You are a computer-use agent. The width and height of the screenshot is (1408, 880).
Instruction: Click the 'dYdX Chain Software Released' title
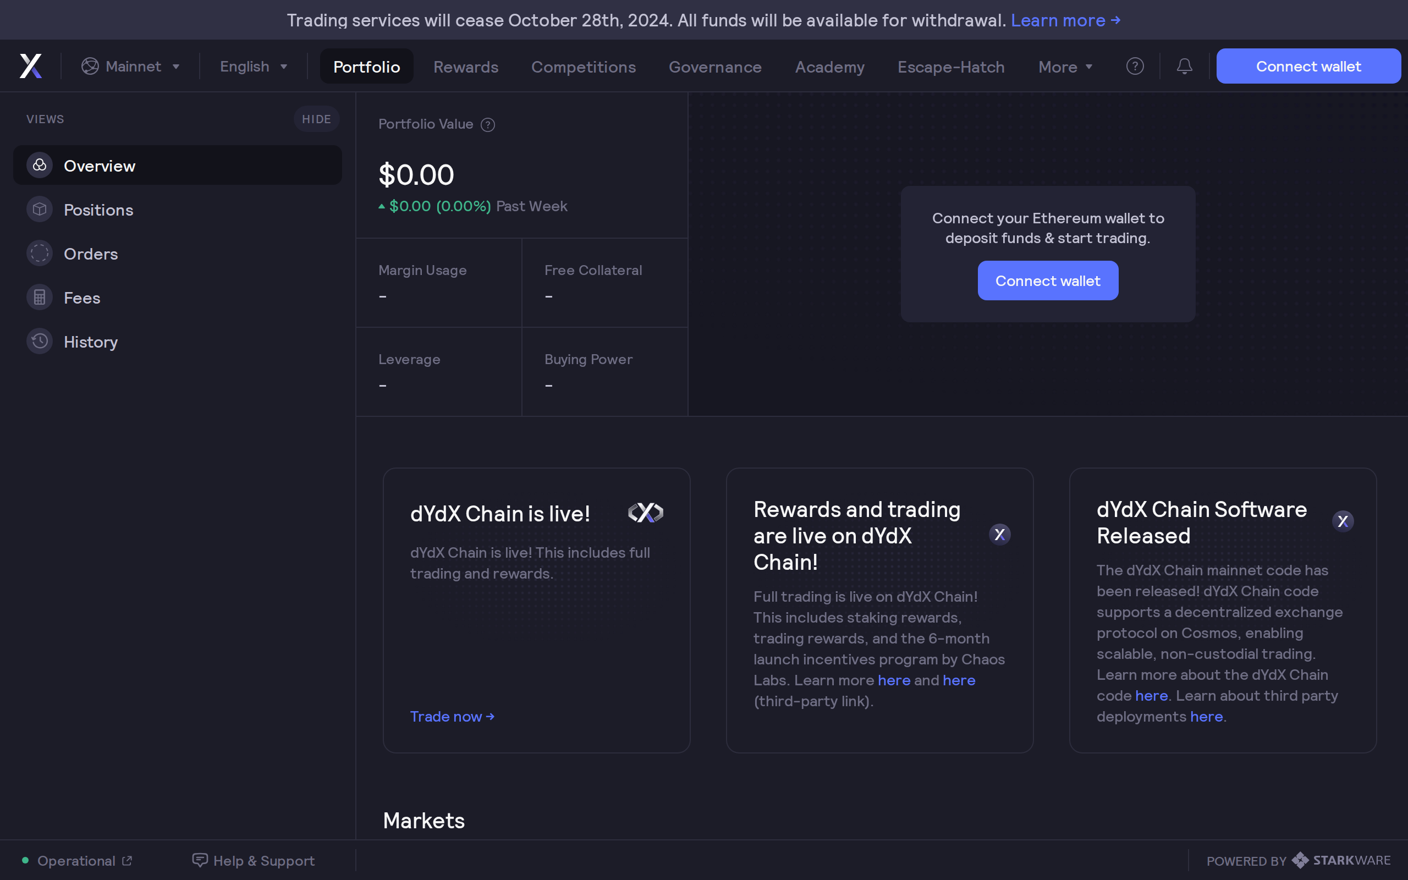[1201, 522]
